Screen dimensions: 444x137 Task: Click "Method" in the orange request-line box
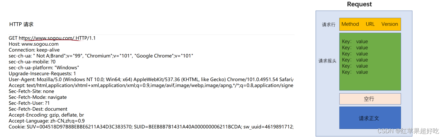(x=350, y=24)
